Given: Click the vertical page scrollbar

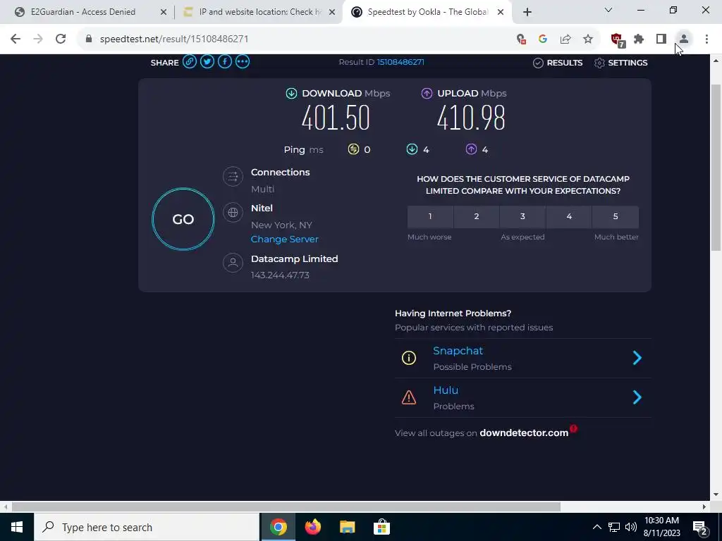Looking at the screenshot, I should pyautogui.click(x=716, y=168).
